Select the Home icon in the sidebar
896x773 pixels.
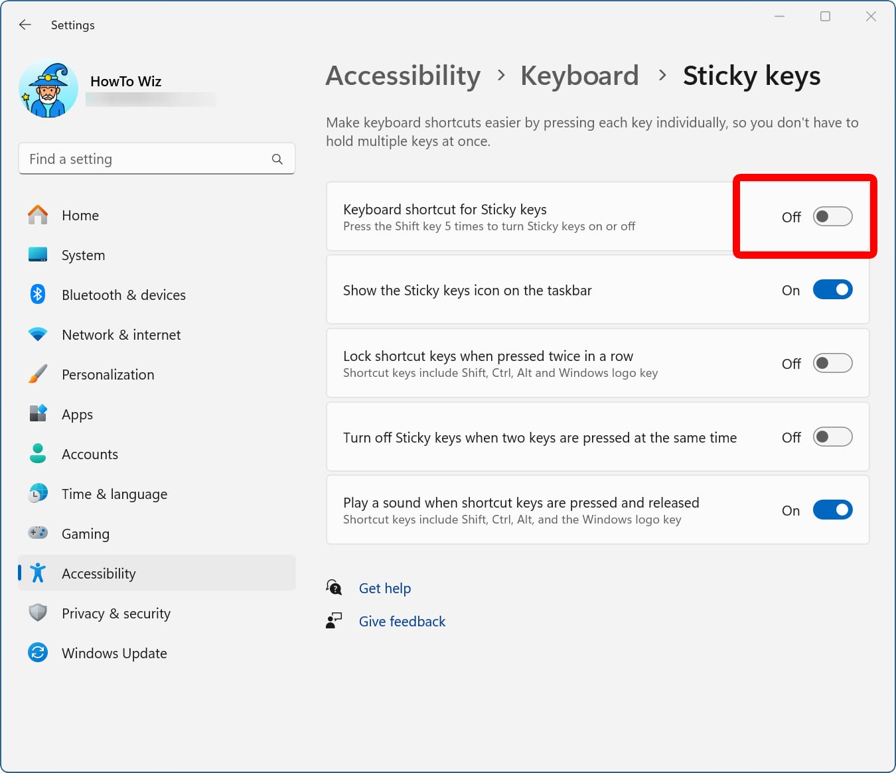tap(38, 214)
